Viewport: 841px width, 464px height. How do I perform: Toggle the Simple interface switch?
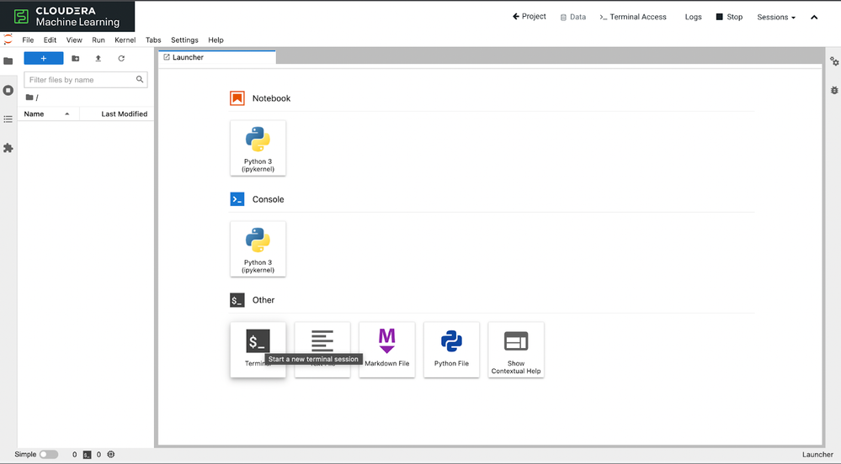[x=48, y=455]
